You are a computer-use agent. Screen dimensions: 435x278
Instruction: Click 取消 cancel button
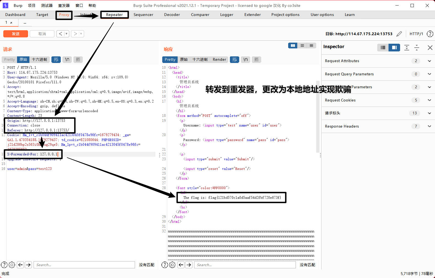coord(42,34)
